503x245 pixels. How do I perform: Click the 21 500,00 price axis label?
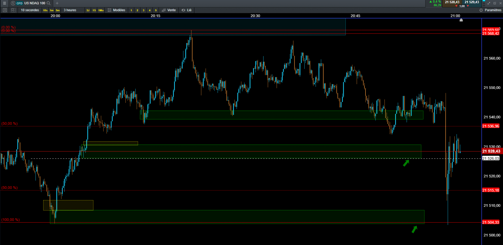click(x=492, y=235)
